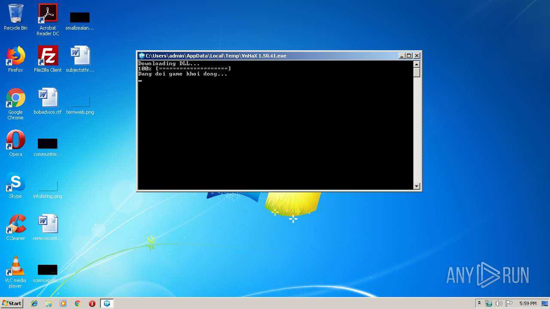Launch VLC media player shortcut
This screenshot has height=309, width=550.
pos(15,272)
